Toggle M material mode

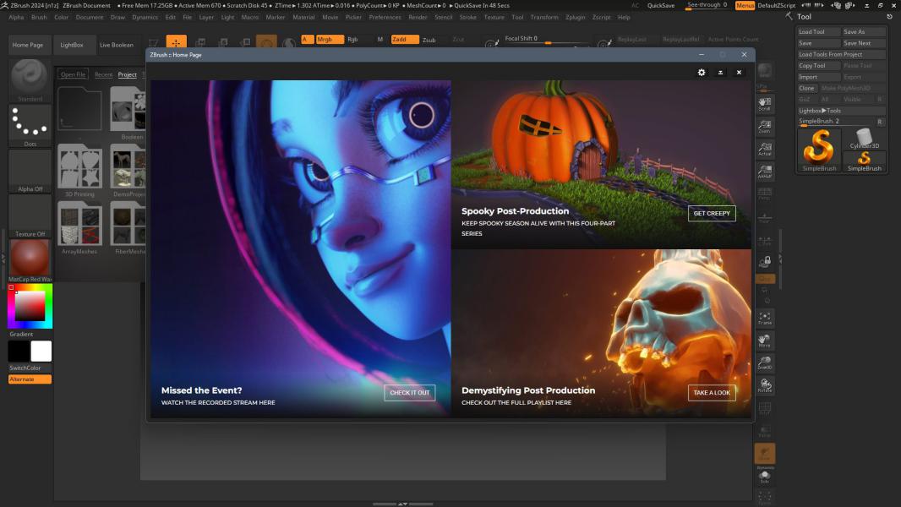point(380,40)
